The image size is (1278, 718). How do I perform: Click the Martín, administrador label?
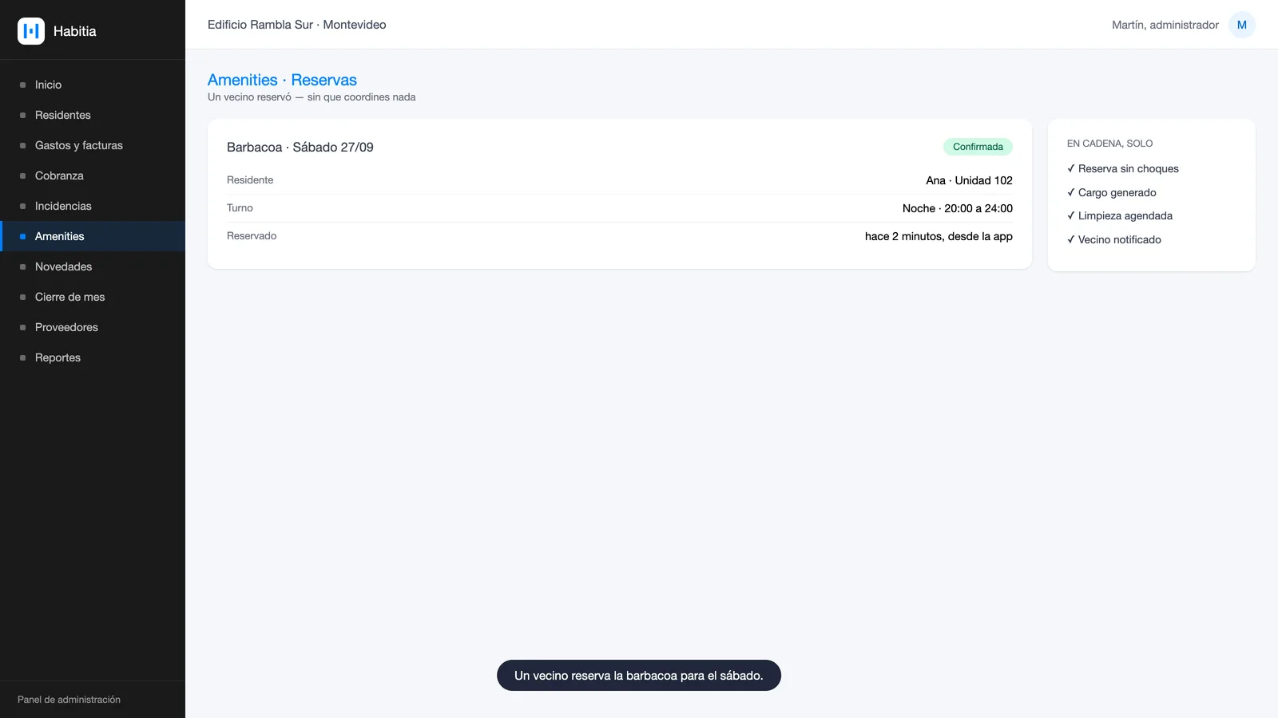pos(1165,25)
